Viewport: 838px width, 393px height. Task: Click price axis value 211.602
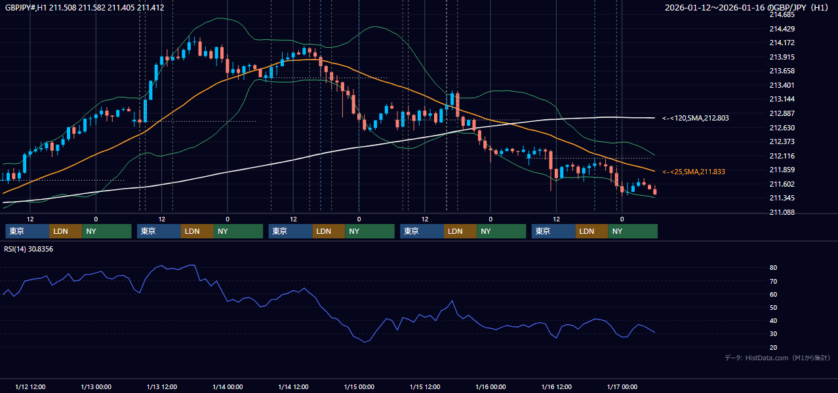click(782, 184)
